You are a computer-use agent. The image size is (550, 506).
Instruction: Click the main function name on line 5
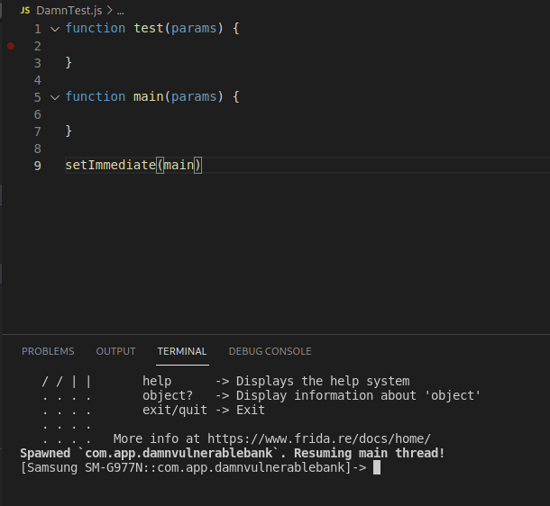[148, 97]
